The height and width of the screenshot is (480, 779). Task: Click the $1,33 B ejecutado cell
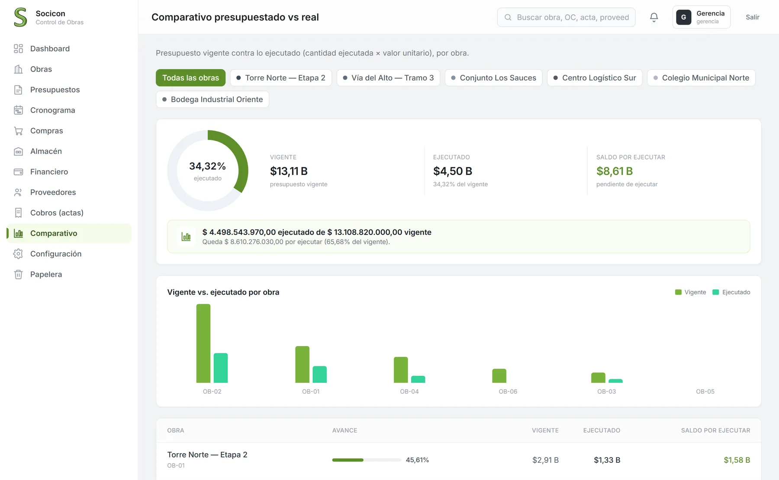(607, 460)
